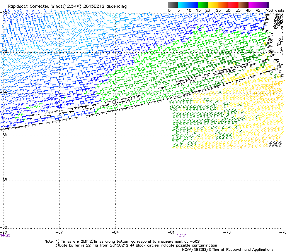Click the -81 longitude axis label
286x252 pixels.
click(171, 232)
